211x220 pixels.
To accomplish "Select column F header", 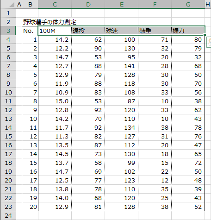I will (155, 4).
